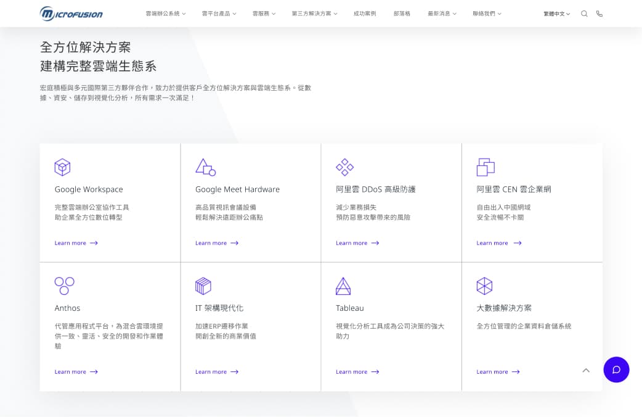Expand the 雲服務 menu

tap(264, 14)
